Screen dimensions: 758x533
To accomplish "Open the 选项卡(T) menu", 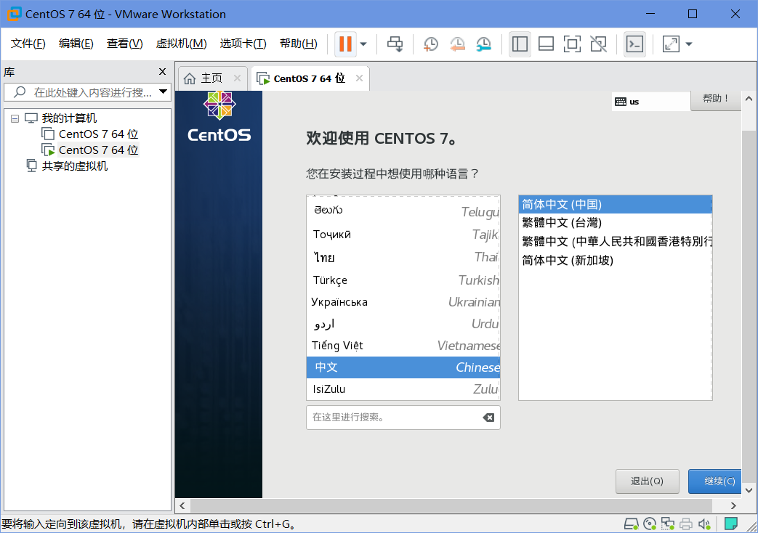I will 243,44.
